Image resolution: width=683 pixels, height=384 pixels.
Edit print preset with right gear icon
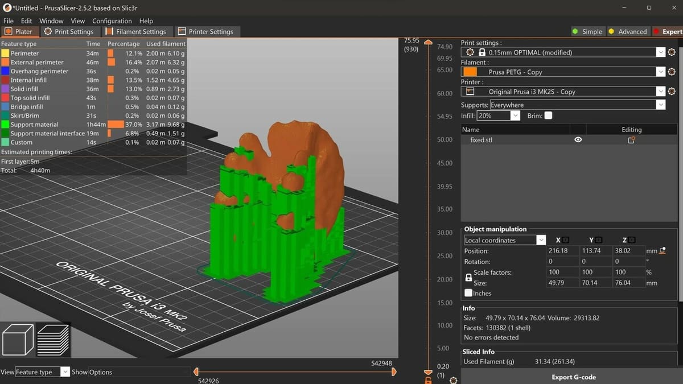[672, 52]
